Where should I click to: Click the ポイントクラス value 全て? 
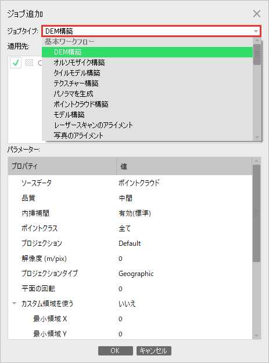point(125,228)
